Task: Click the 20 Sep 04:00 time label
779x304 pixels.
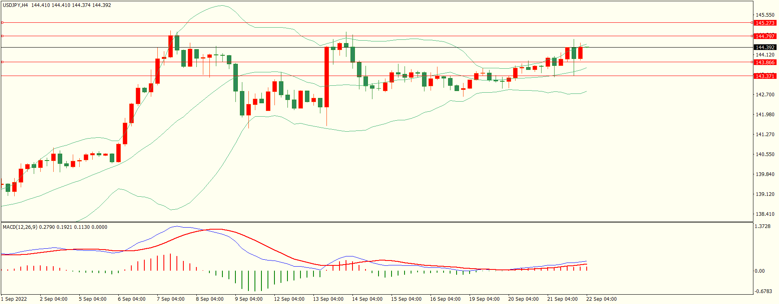Action: point(523,299)
